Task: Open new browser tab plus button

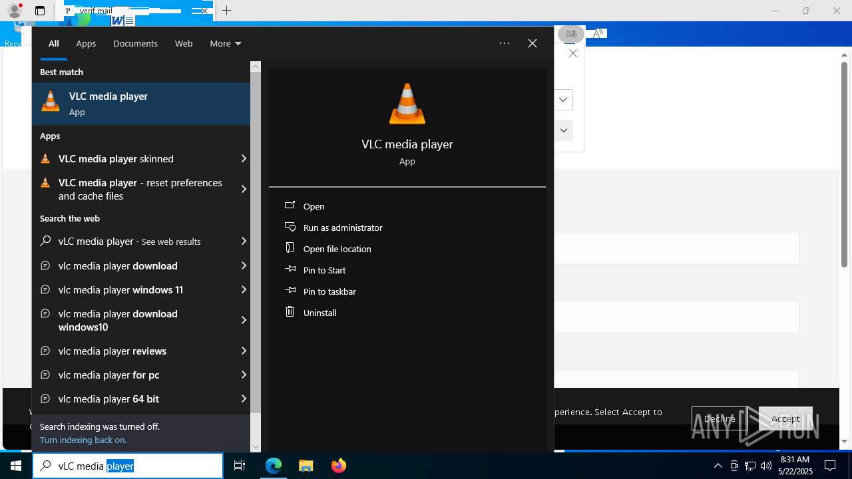Action: tap(226, 11)
